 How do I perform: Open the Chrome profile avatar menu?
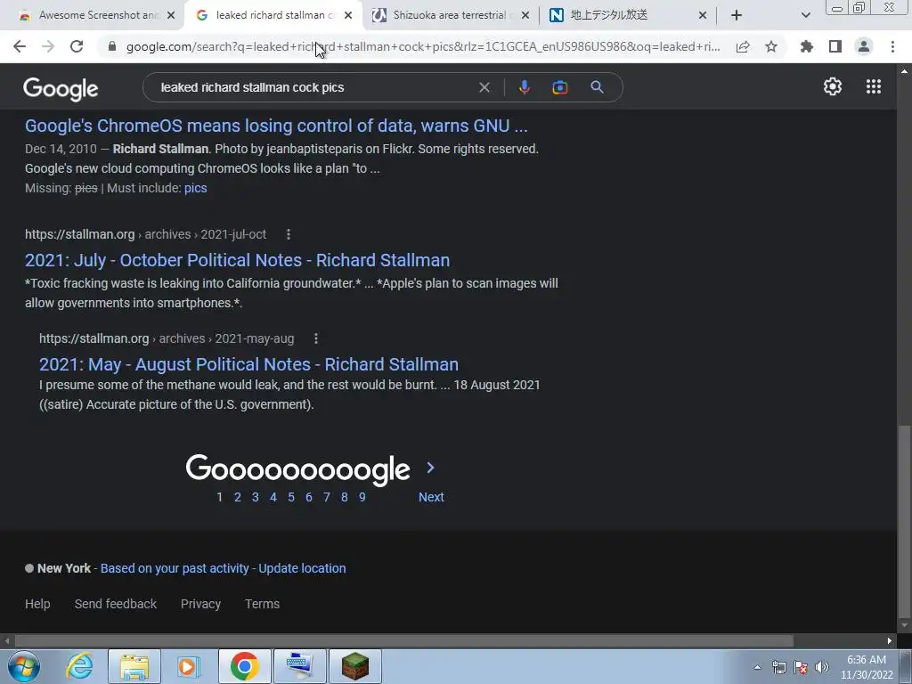[x=864, y=46]
